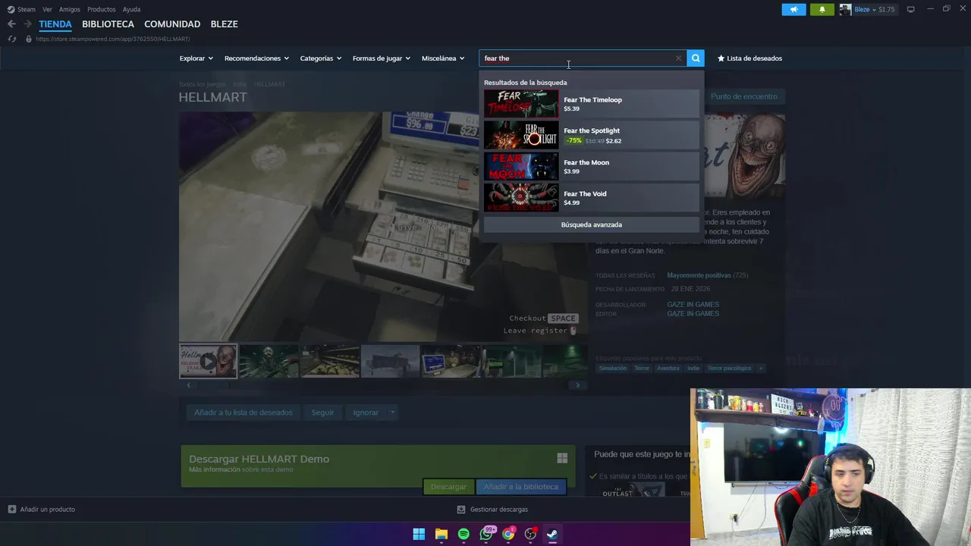Open the Bleze account dropdown
The height and width of the screenshot is (546, 971).
pyautogui.click(x=875, y=9)
